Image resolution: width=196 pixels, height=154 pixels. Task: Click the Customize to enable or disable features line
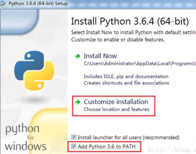click(x=118, y=40)
